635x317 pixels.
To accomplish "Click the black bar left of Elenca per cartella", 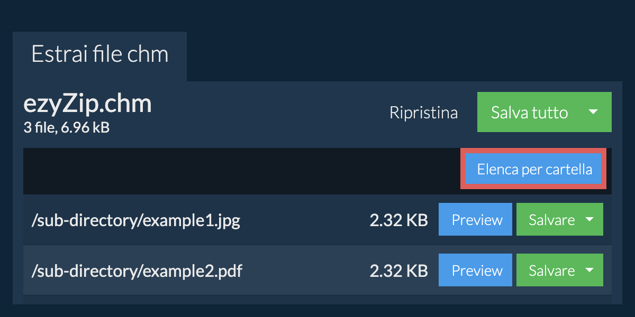I will pos(238,171).
